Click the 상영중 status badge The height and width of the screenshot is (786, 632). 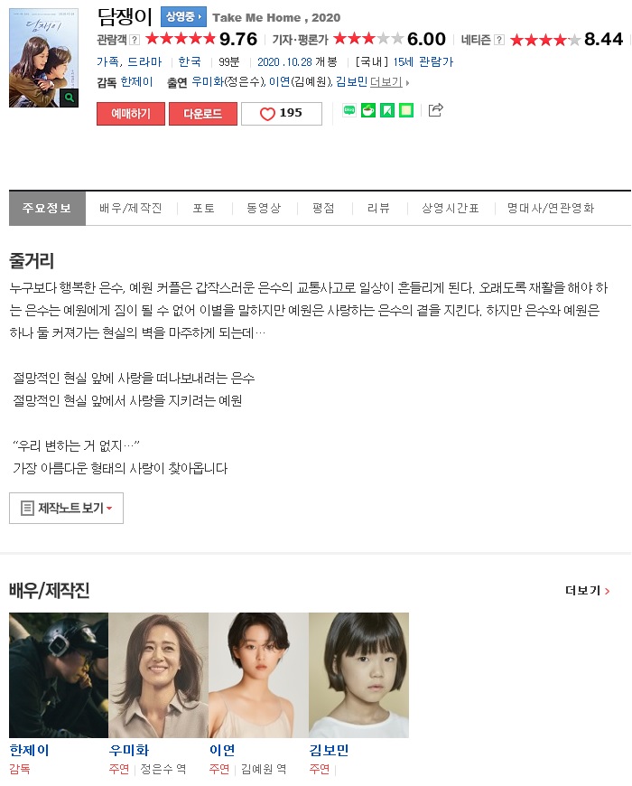(183, 17)
